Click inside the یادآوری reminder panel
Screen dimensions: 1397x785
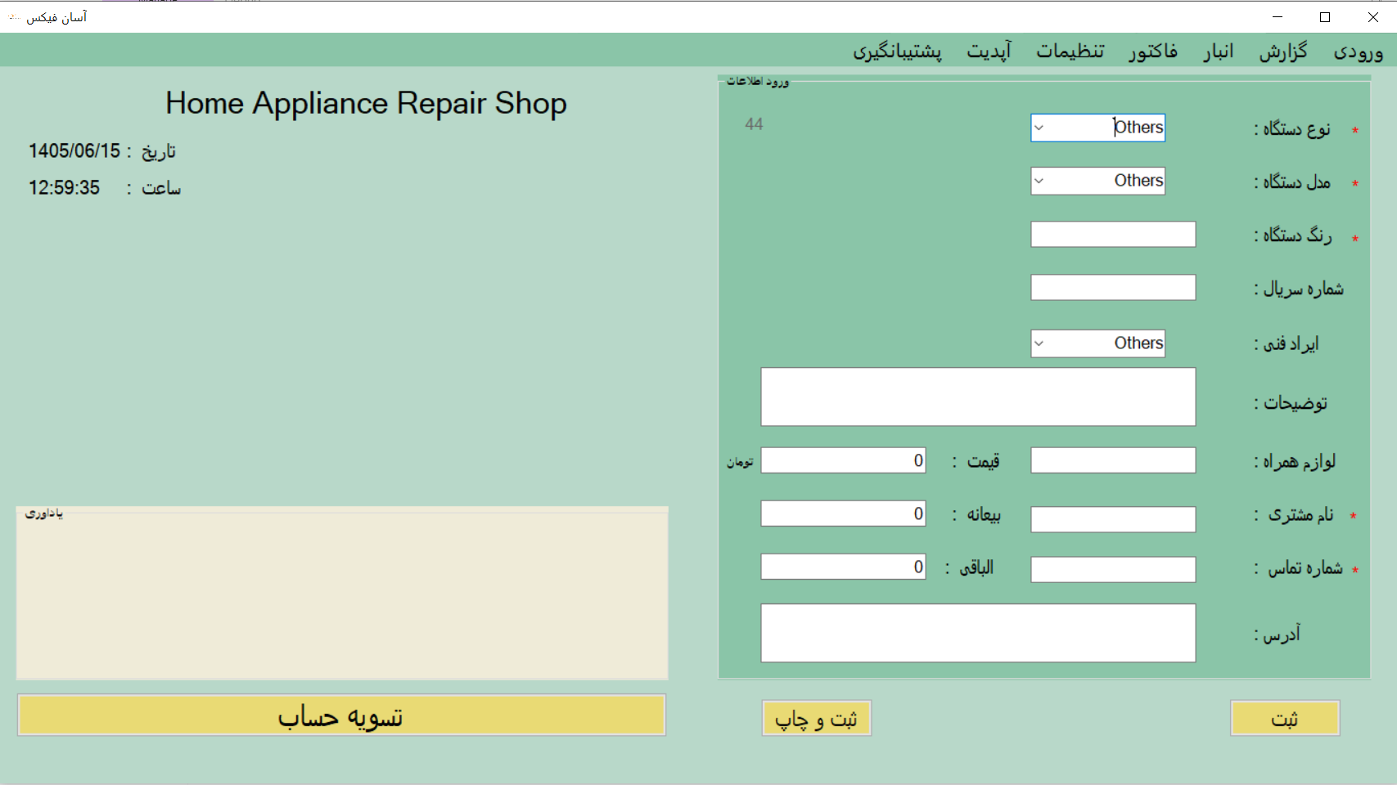(342, 593)
